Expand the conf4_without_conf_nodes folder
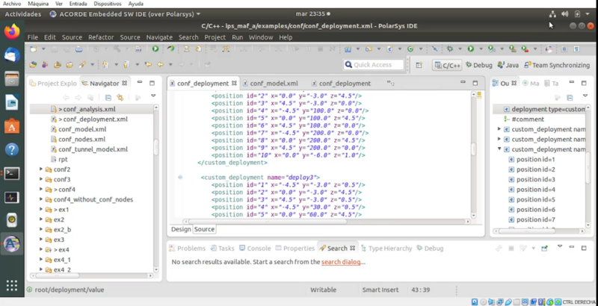The height and width of the screenshot is (306, 598). 41,199
